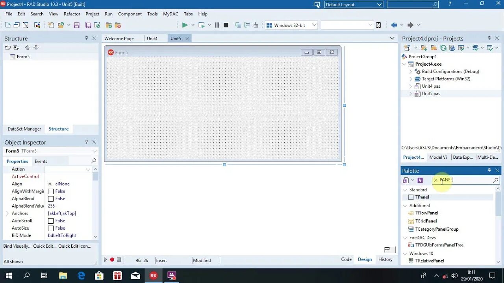This screenshot has height=283, width=504.
Task: Click the Stop program square icon
Action: [x=226, y=25]
